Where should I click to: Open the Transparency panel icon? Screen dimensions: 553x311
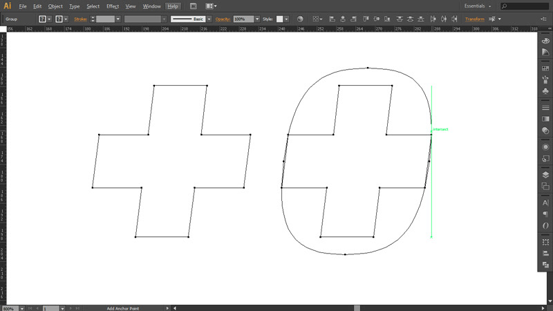545,129
